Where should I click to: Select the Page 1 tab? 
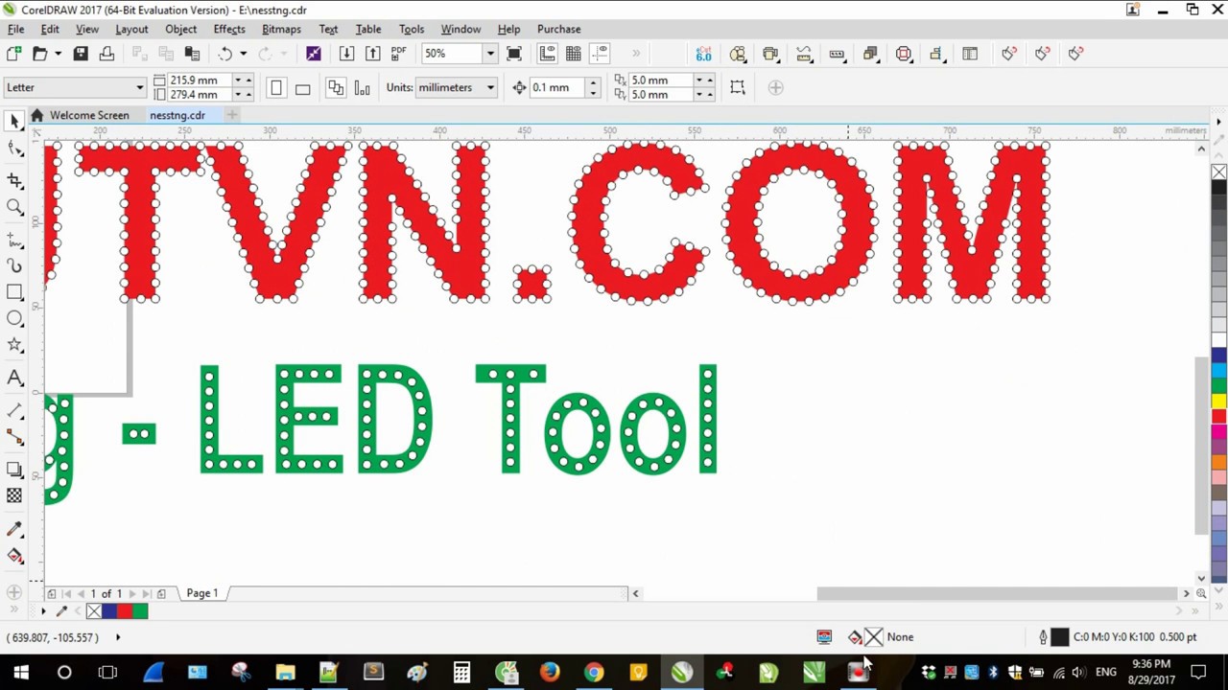click(x=202, y=593)
